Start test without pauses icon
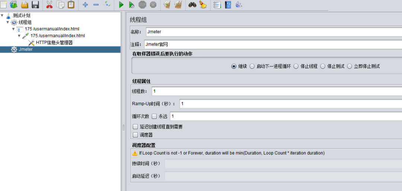The width and height of the screenshot is (402, 191). point(131,4)
